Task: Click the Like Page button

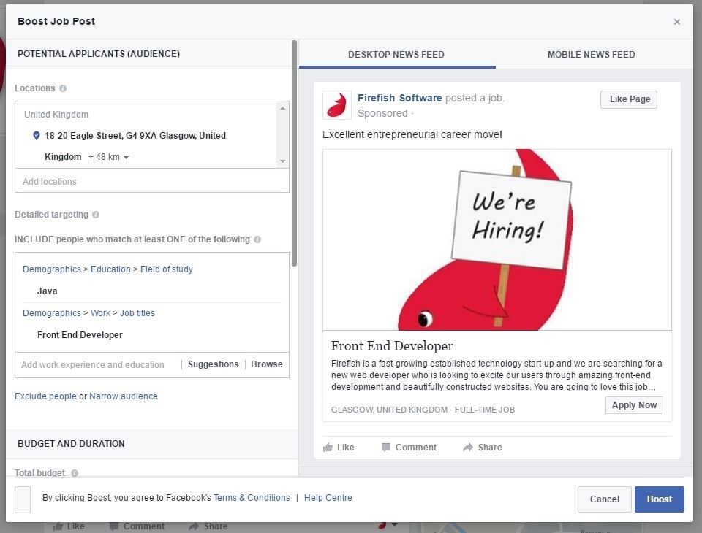Action: (628, 99)
